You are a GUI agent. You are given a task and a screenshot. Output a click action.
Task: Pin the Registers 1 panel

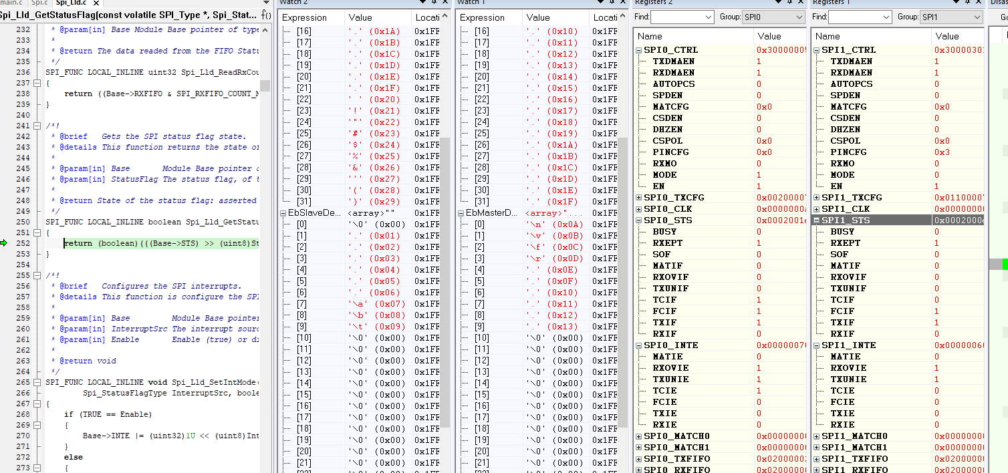coord(967,3)
